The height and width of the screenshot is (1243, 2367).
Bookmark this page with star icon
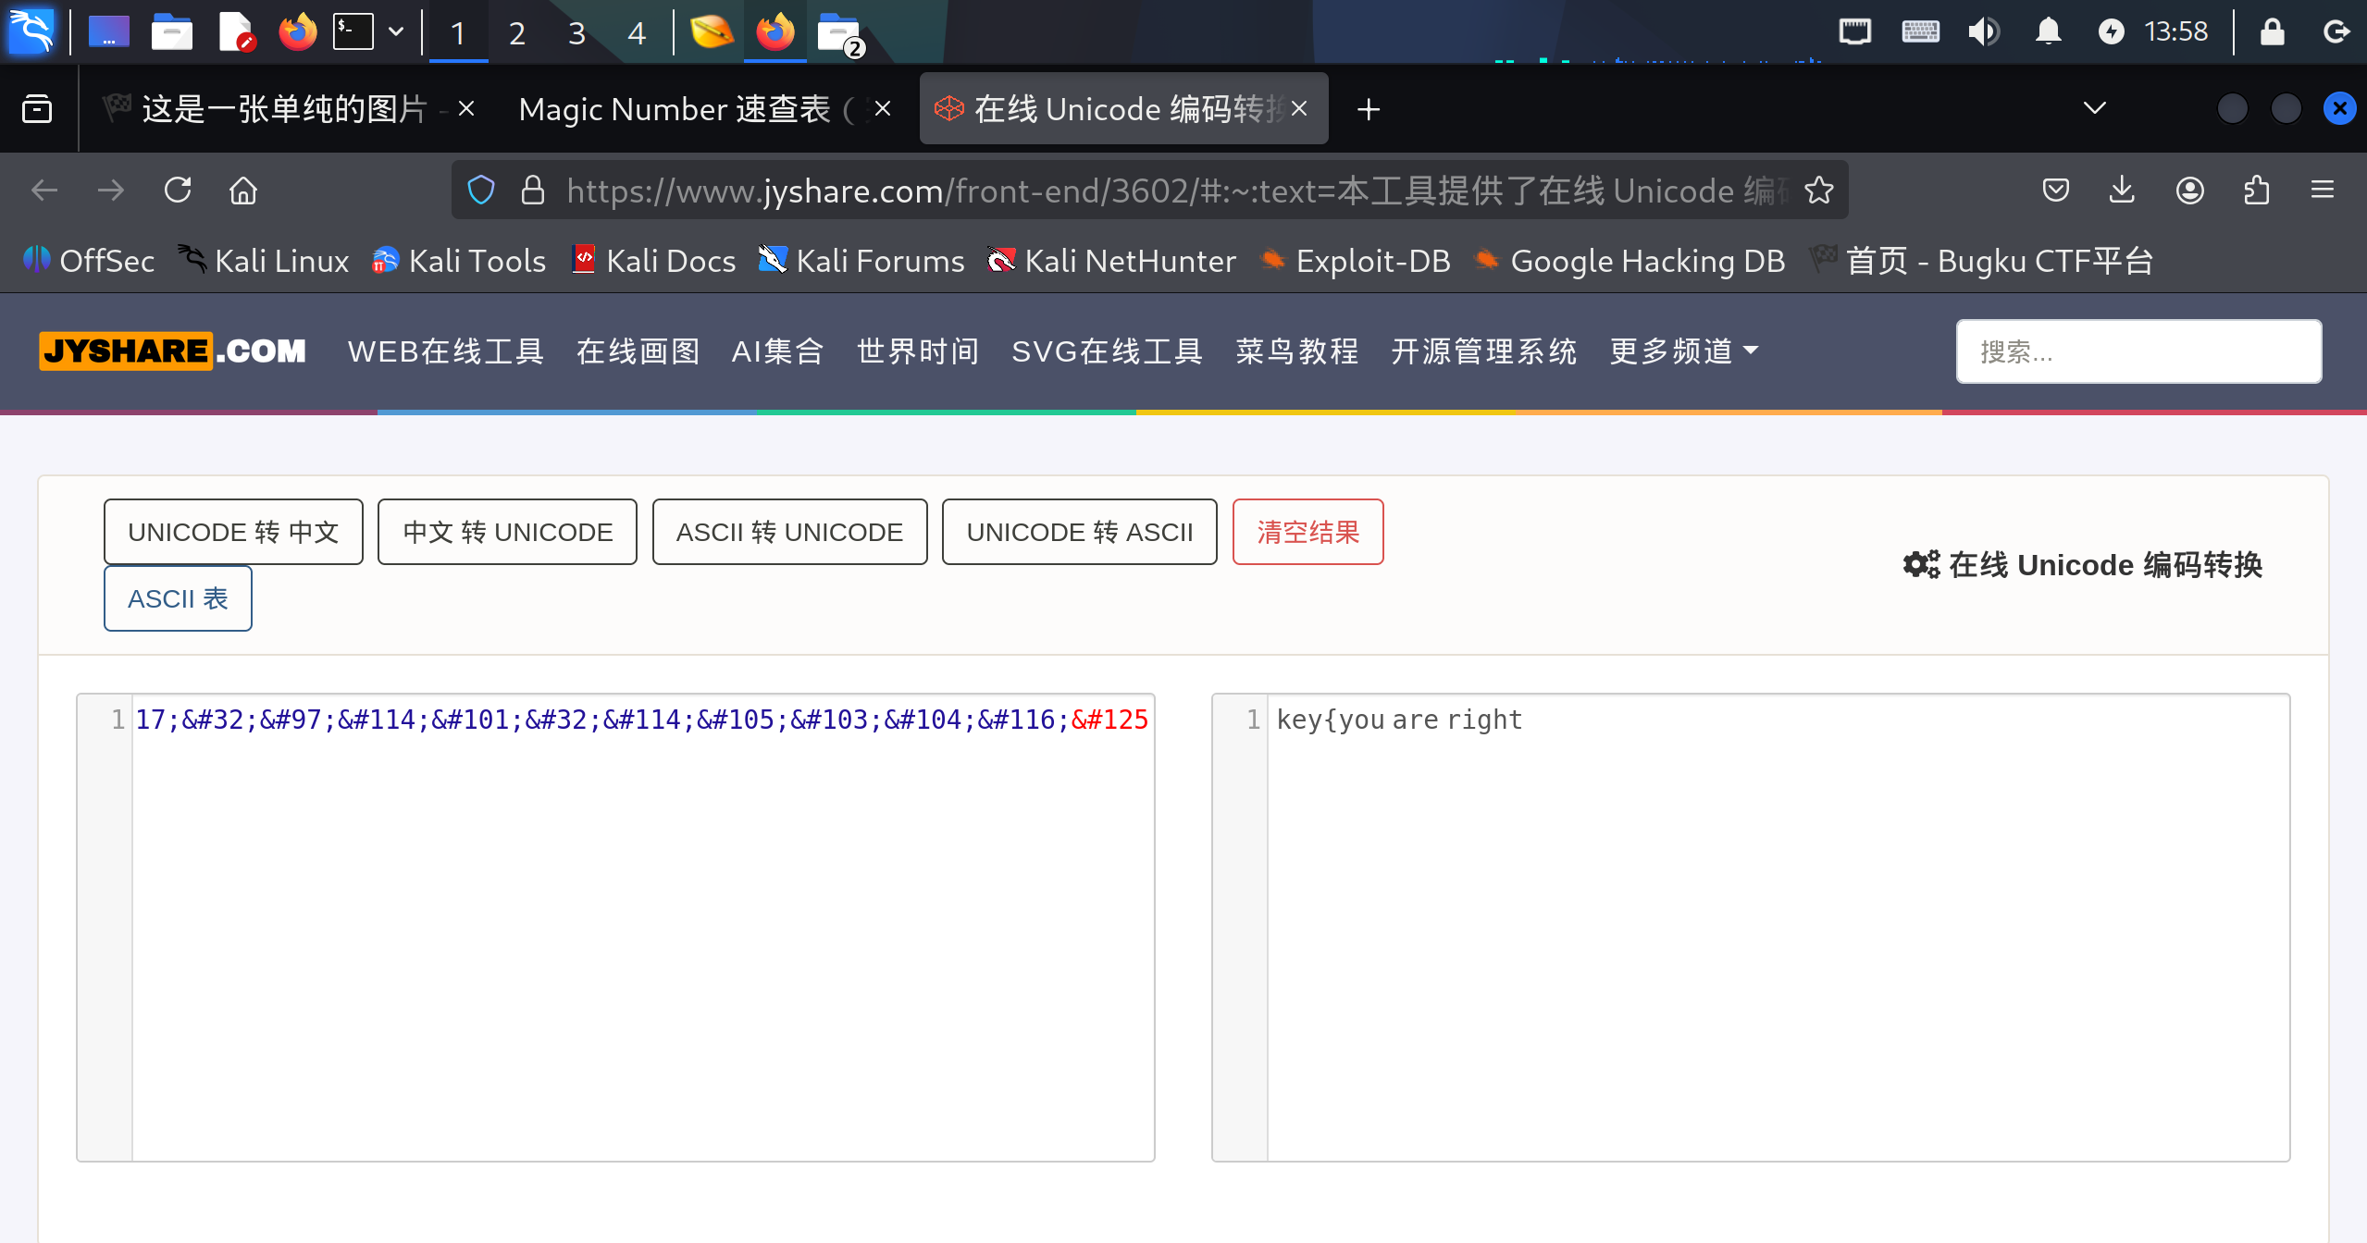pyautogui.click(x=1818, y=191)
